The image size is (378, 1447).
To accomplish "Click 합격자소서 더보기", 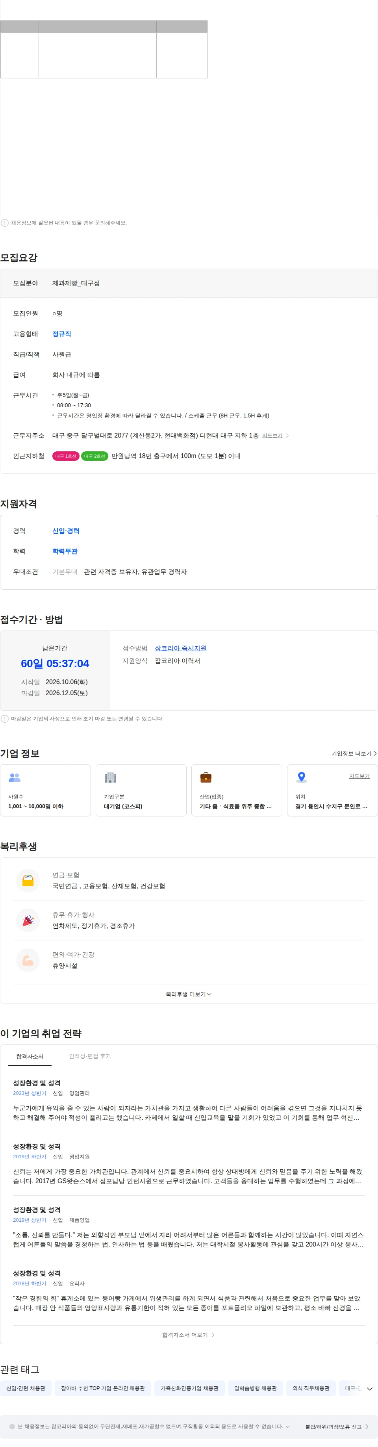I will coord(189,1335).
